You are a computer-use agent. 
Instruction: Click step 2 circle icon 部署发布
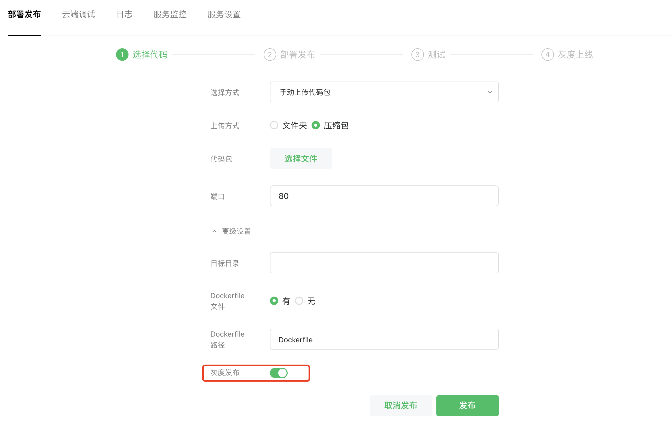pos(270,55)
